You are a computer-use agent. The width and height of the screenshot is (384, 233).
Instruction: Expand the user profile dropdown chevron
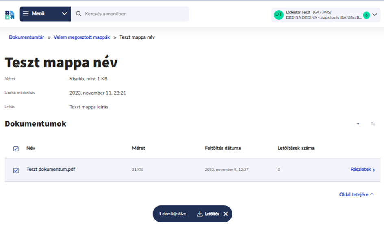(375, 15)
